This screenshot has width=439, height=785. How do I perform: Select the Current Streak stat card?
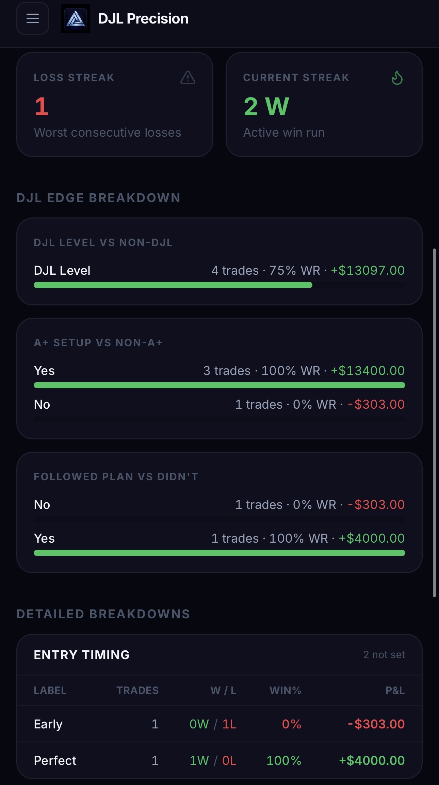(323, 104)
